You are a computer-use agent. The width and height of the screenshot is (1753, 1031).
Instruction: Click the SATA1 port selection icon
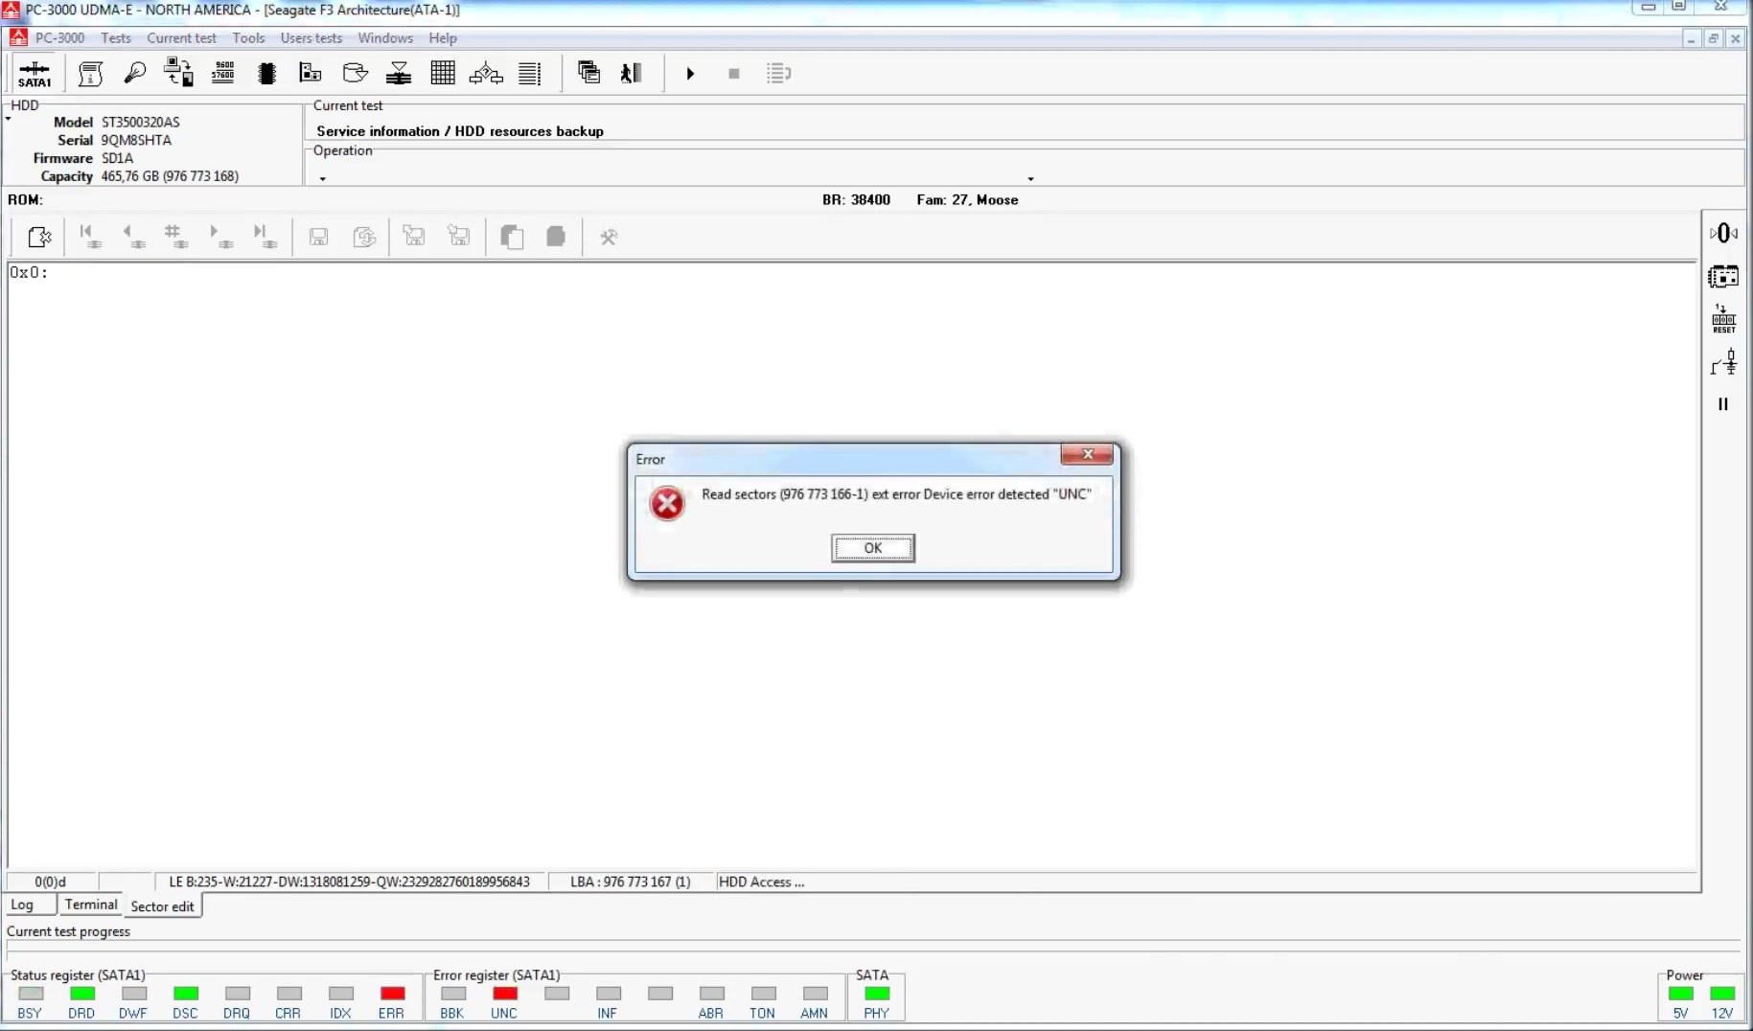coord(35,74)
